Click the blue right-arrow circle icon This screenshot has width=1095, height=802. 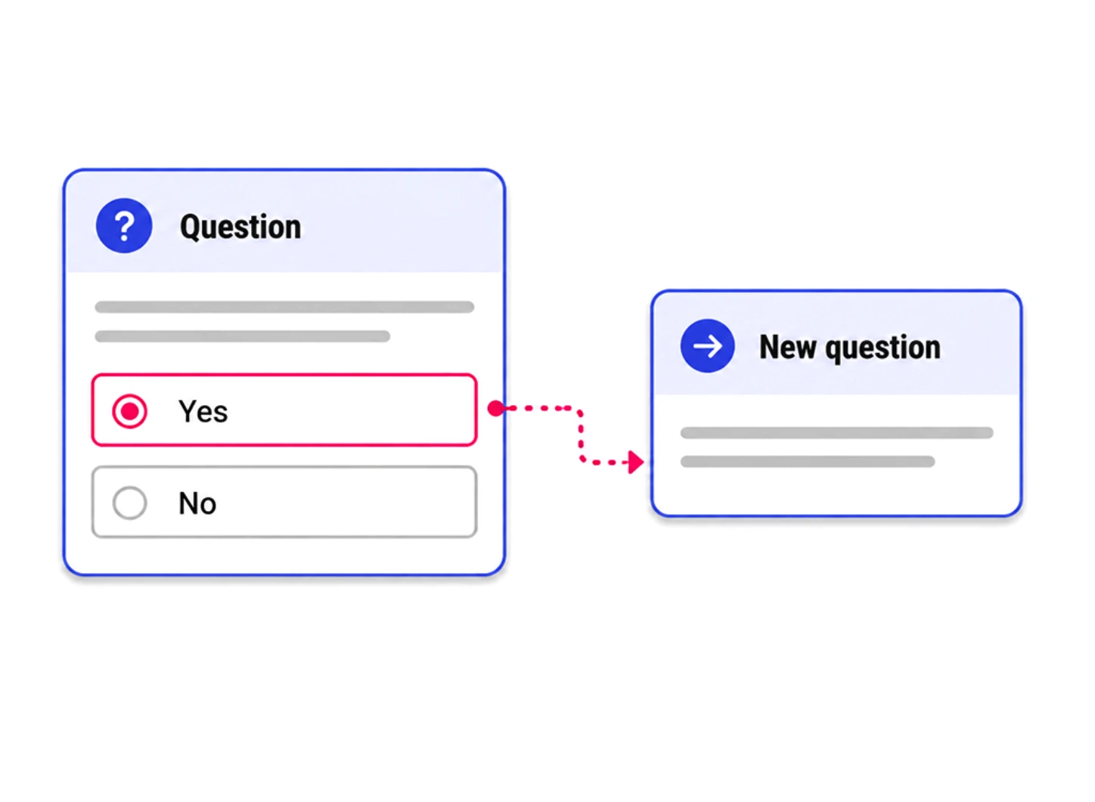[x=708, y=346]
